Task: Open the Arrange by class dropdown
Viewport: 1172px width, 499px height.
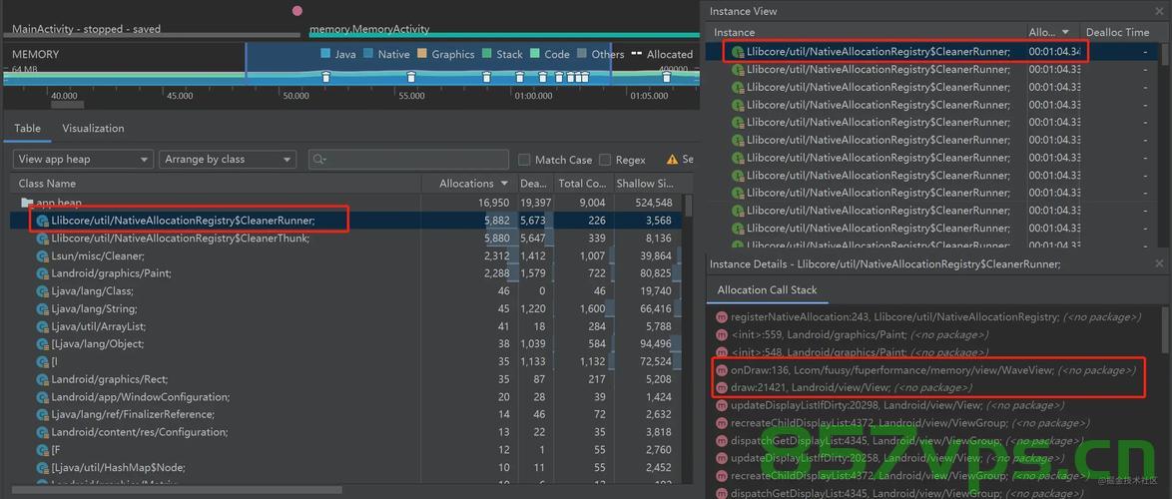Action: pos(228,159)
